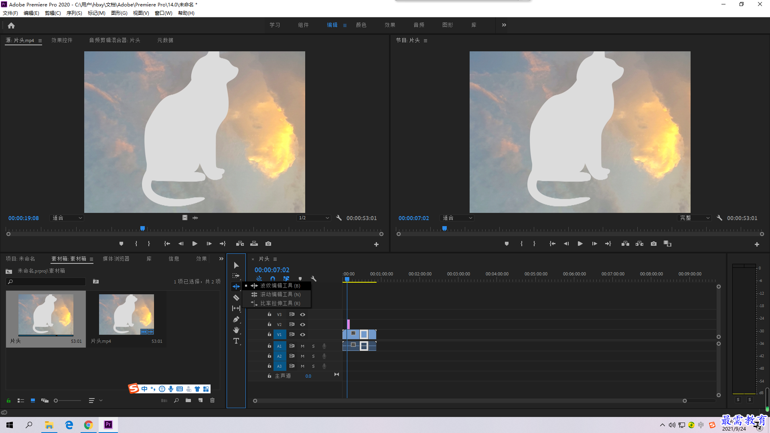The image size is (770, 433).
Task: Select the Hand tool
Action: 236,330
